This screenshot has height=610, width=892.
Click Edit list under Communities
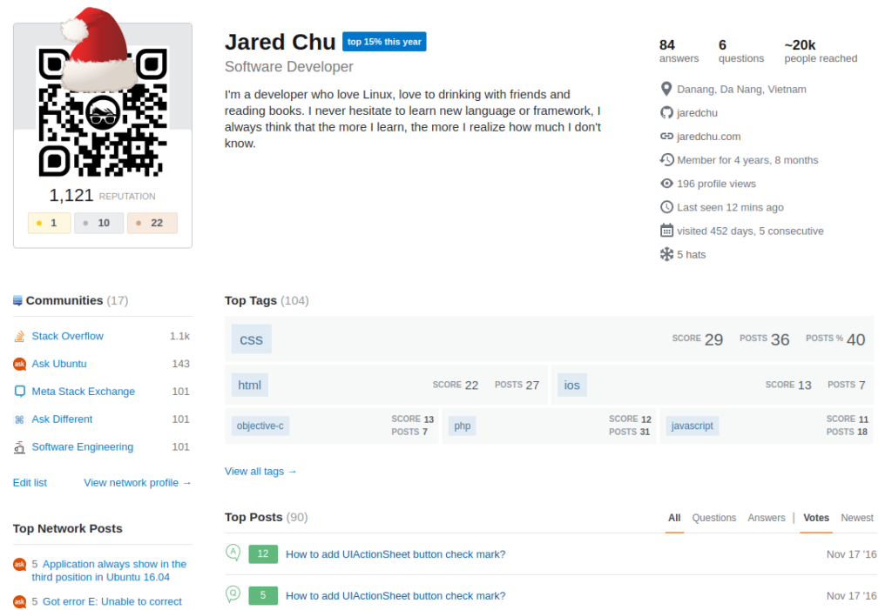30,483
